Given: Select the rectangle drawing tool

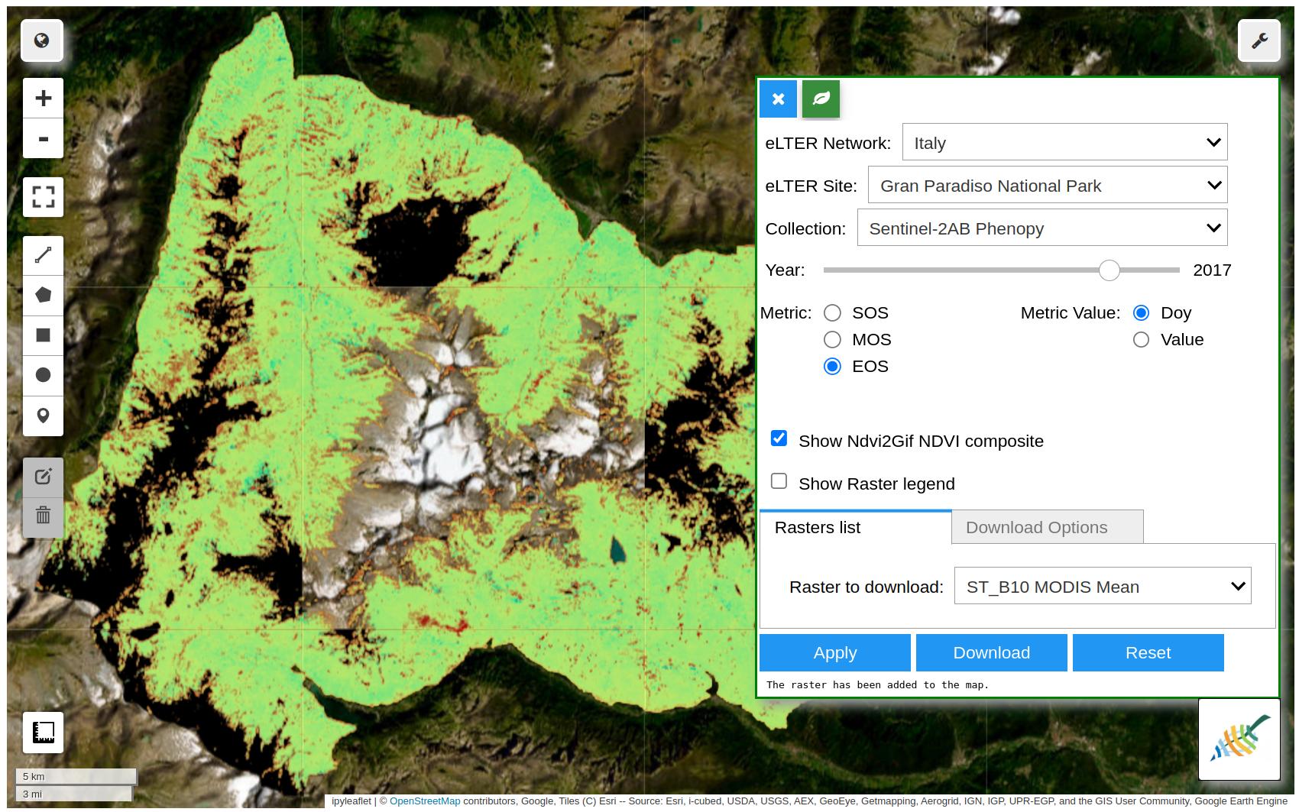Looking at the screenshot, I should (43, 335).
